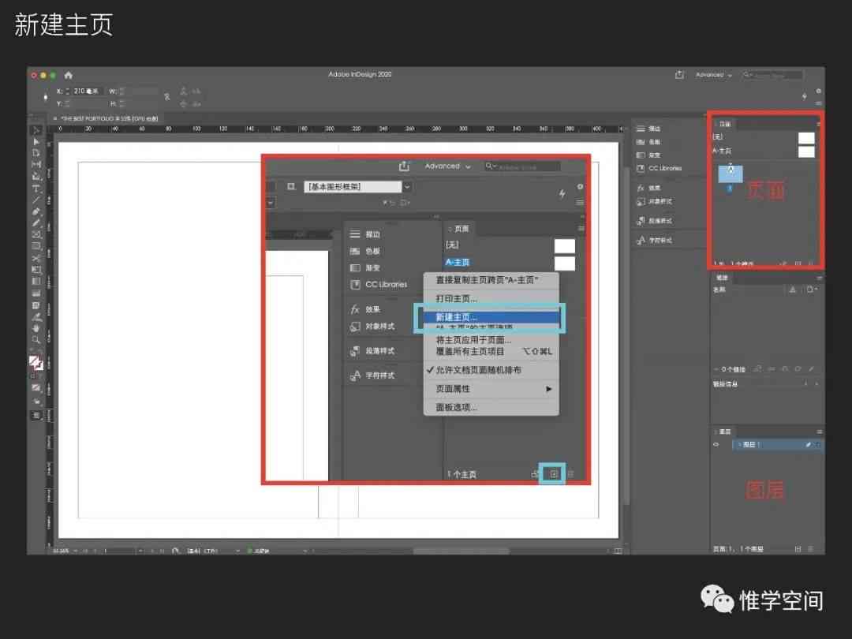The height and width of the screenshot is (639, 852).
Task: Click the X position field showing 210
Action: coord(87,92)
